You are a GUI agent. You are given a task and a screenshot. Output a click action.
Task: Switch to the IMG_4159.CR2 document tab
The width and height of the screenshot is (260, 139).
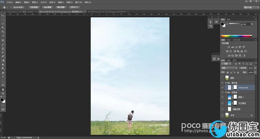point(61,12)
